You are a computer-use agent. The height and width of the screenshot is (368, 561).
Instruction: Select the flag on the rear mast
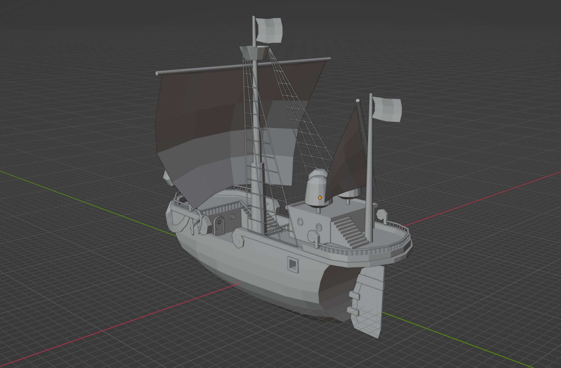(386, 110)
